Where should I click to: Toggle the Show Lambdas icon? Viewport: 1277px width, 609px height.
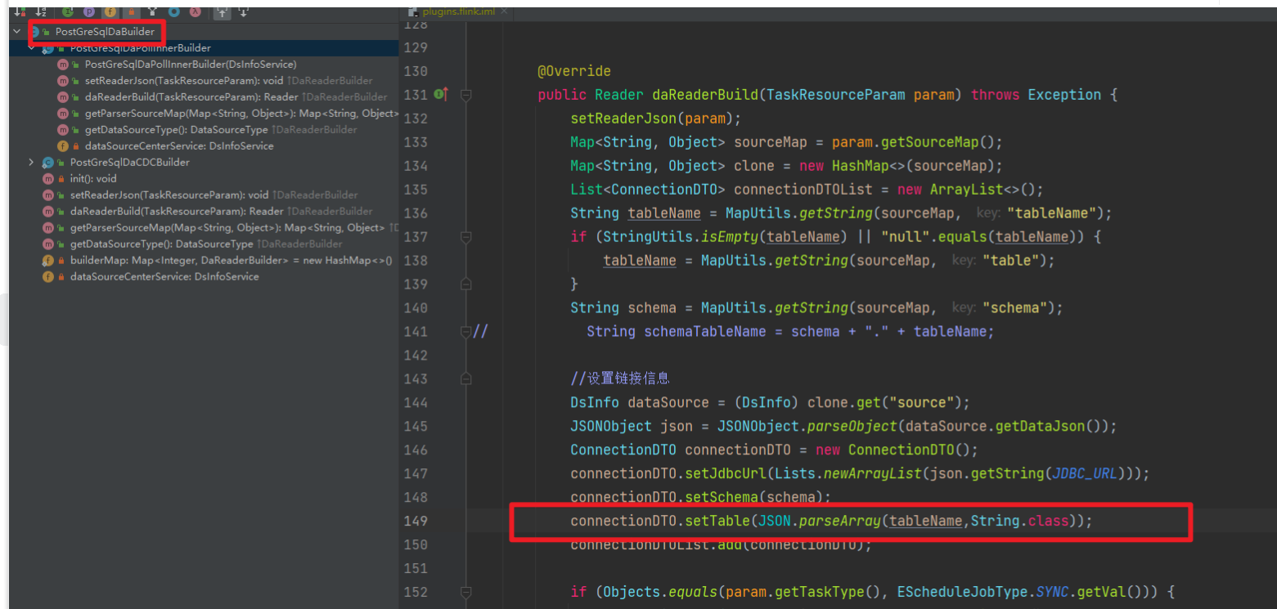coord(195,12)
